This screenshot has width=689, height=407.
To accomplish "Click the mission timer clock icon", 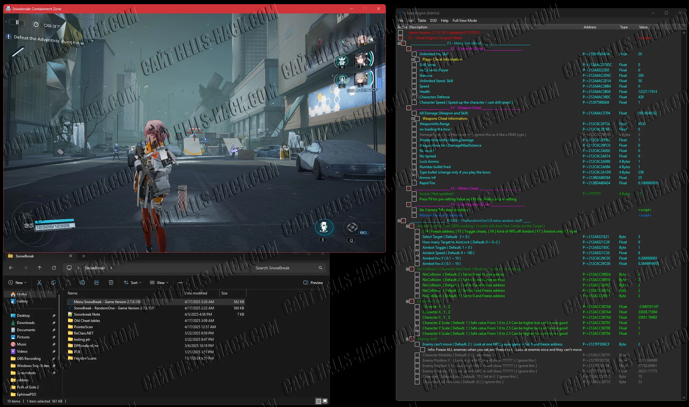I will coord(36,24).
